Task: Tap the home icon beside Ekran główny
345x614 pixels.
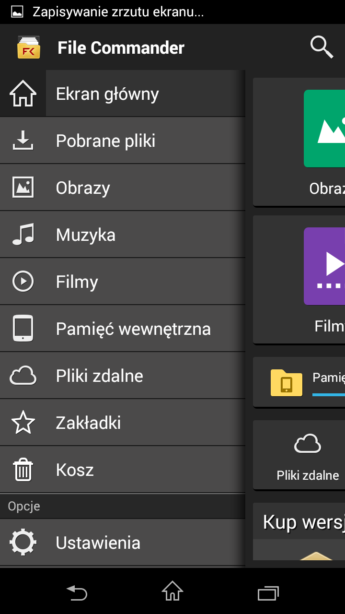Action: click(x=23, y=94)
